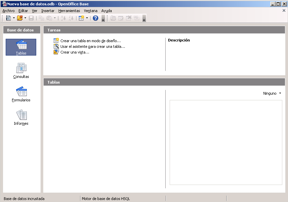Click the design mode table icon in Tareas
The image size is (288, 202).
point(56,40)
